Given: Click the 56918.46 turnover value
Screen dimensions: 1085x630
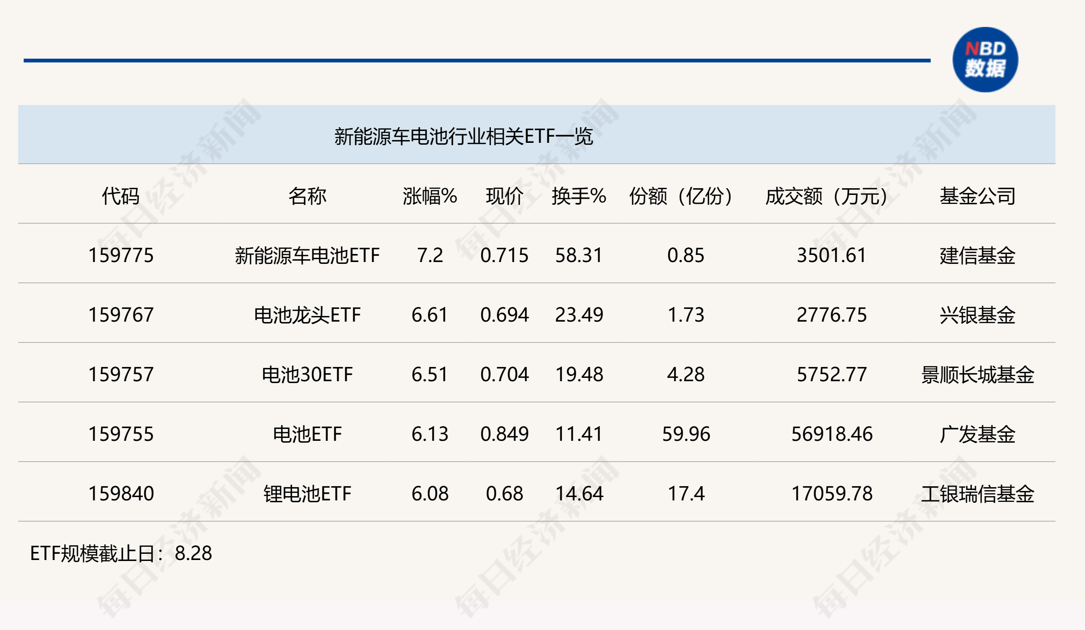Looking at the screenshot, I should tap(832, 434).
